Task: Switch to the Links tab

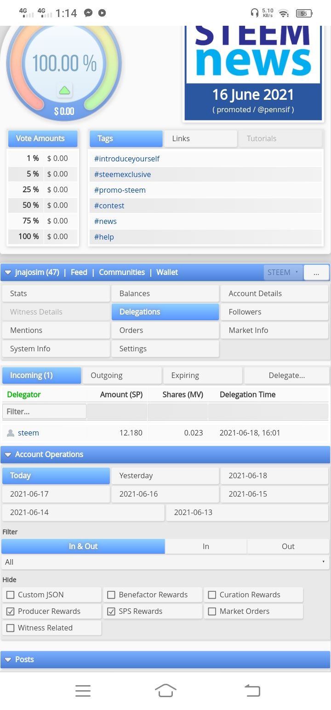Action: coord(200,138)
